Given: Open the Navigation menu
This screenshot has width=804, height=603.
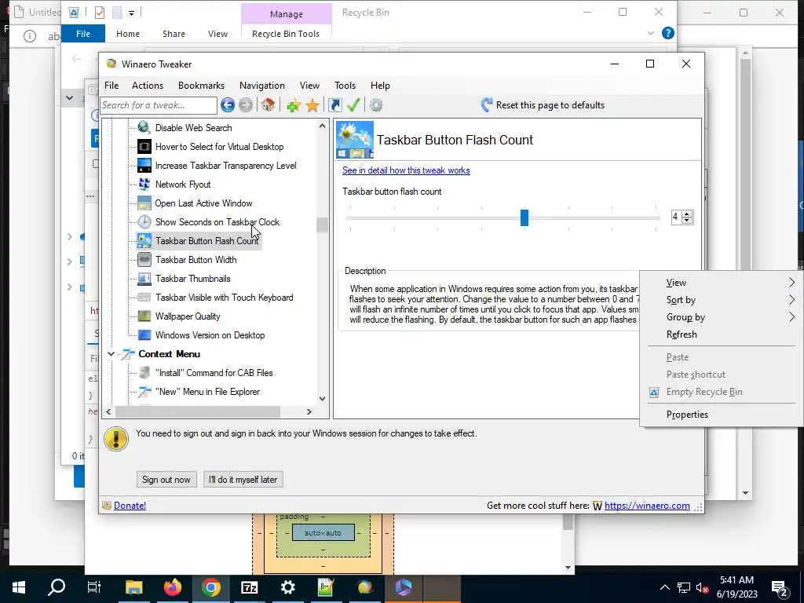Looking at the screenshot, I should click(262, 86).
